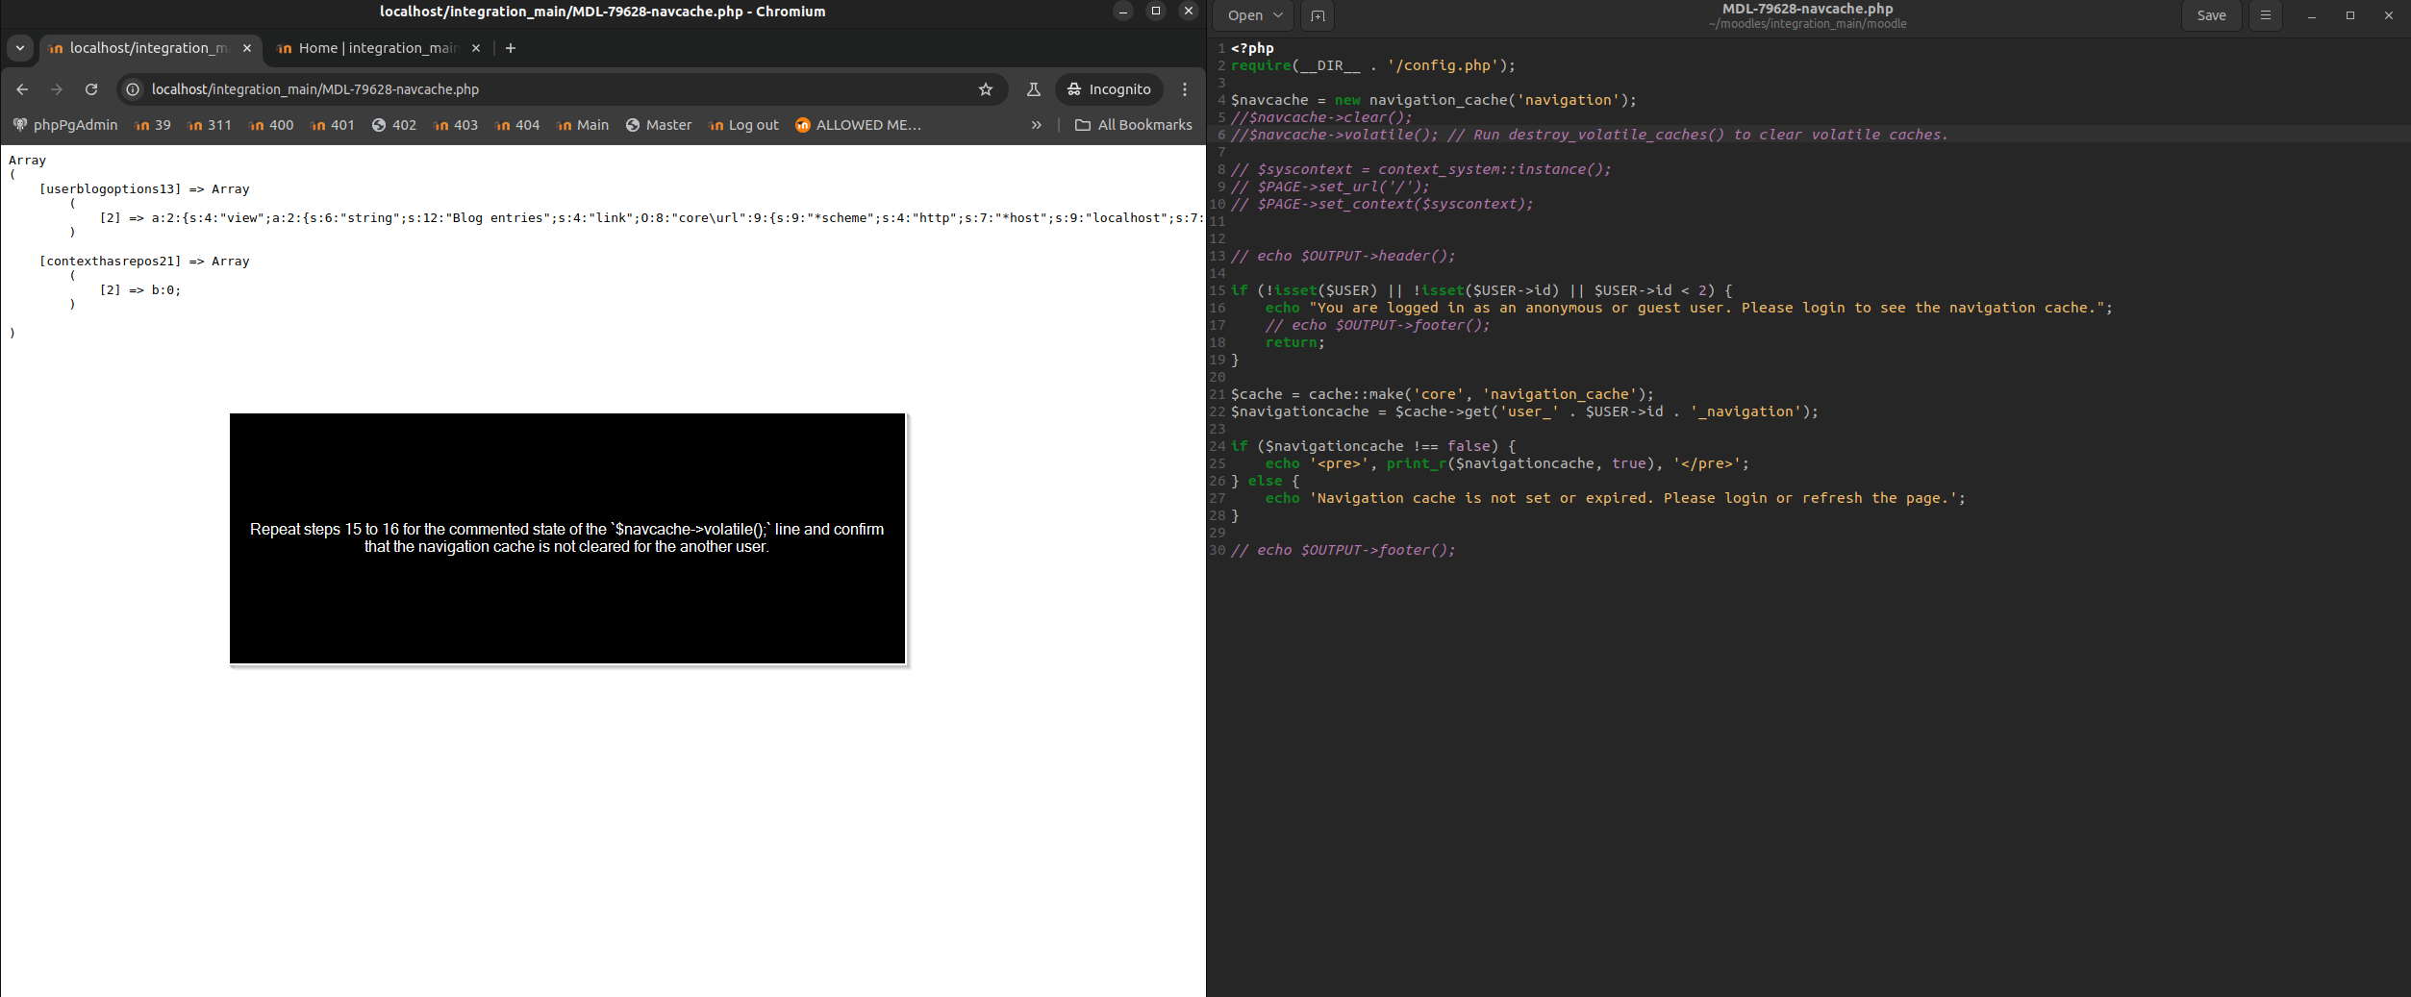Open the 402 bookmark
The image size is (2411, 997).
[394, 125]
